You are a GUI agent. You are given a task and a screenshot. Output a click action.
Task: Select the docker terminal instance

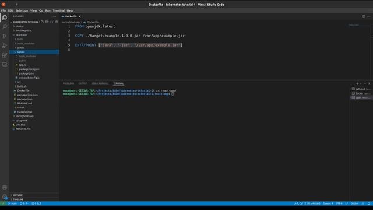tap(361, 93)
